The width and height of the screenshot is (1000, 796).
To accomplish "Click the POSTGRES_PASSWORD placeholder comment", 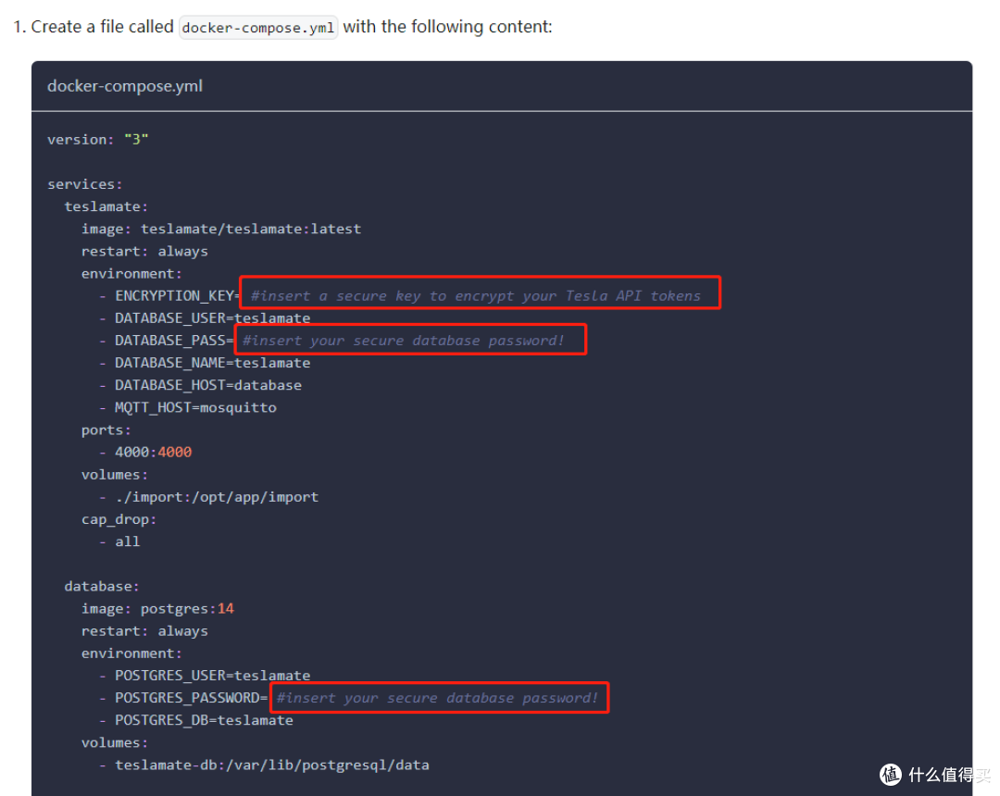I will 438,698.
